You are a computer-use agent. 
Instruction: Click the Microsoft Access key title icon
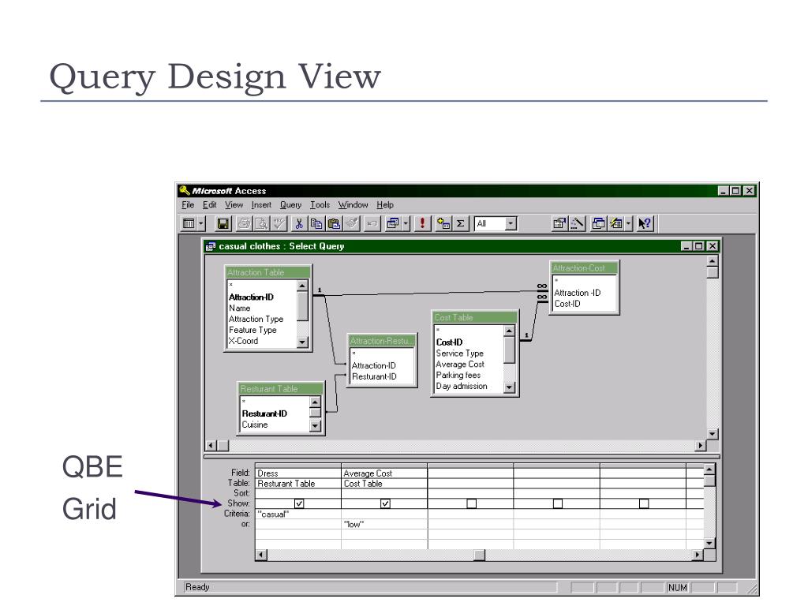click(x=185, y=190)
